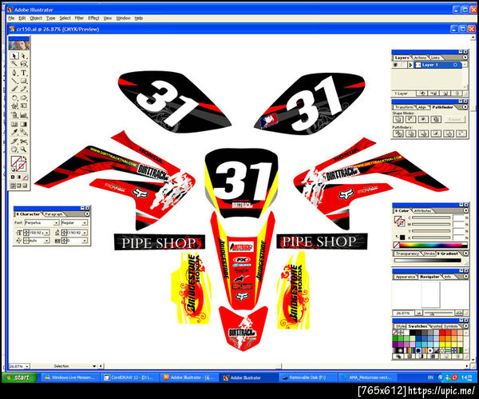This screenshot has height=399, width=479.
Task: Switch to Standard Screen Mode
Action: click(13, 186)
